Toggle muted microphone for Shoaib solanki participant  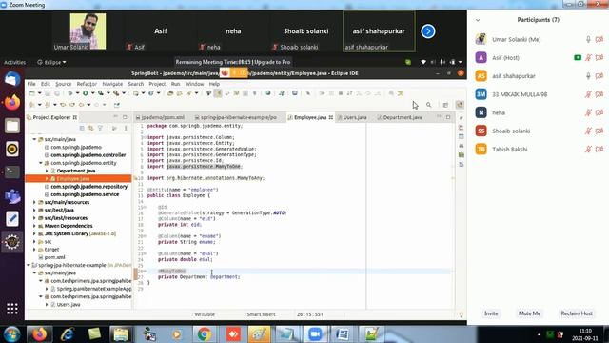coord(588,131)
